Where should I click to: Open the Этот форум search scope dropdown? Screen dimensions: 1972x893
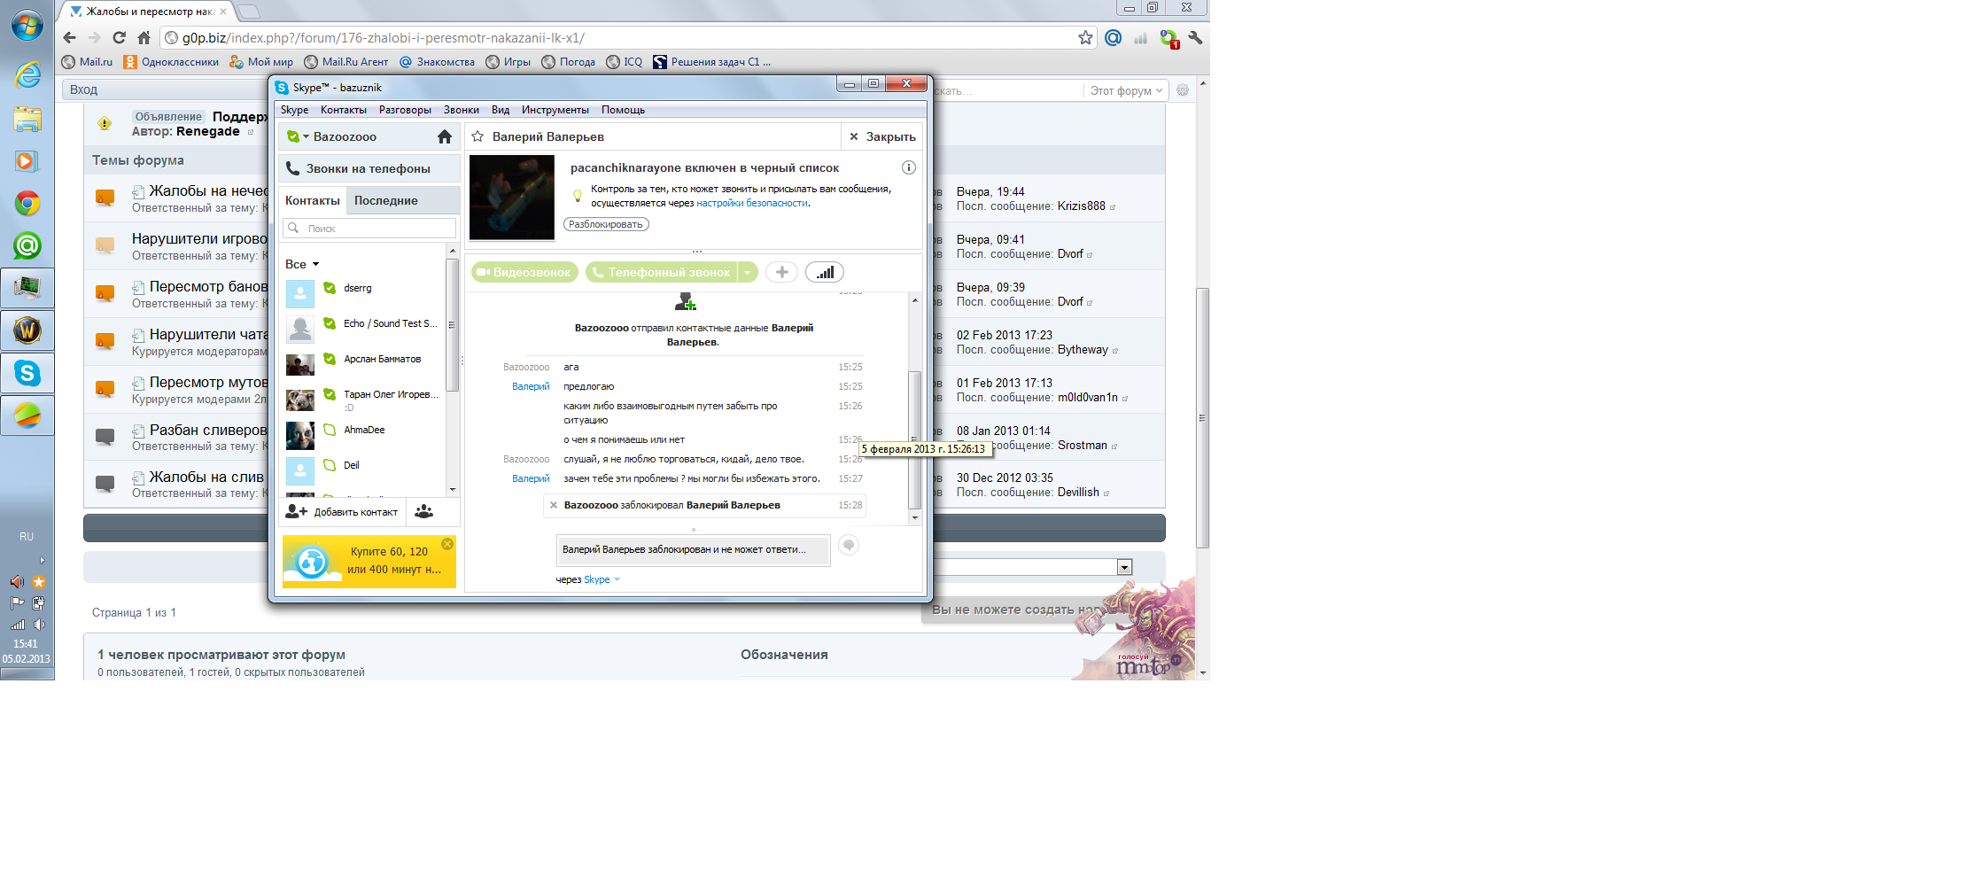pyautogui.click(x=1126, y=90)
